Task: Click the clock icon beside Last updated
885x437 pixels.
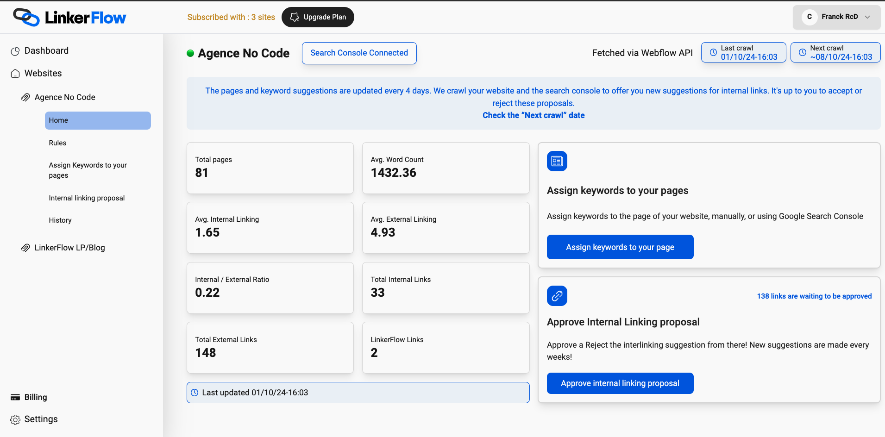Action: tap(195, 393)
